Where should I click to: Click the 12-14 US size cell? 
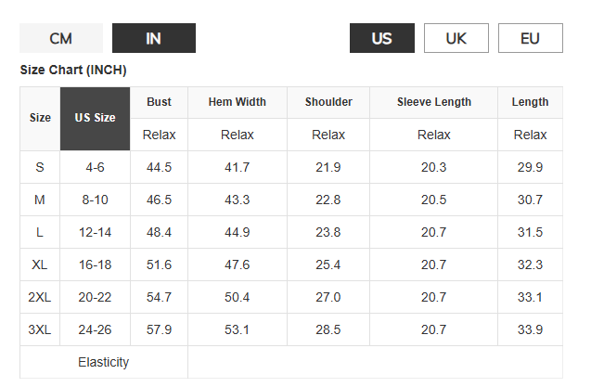[x=95, y=232]
